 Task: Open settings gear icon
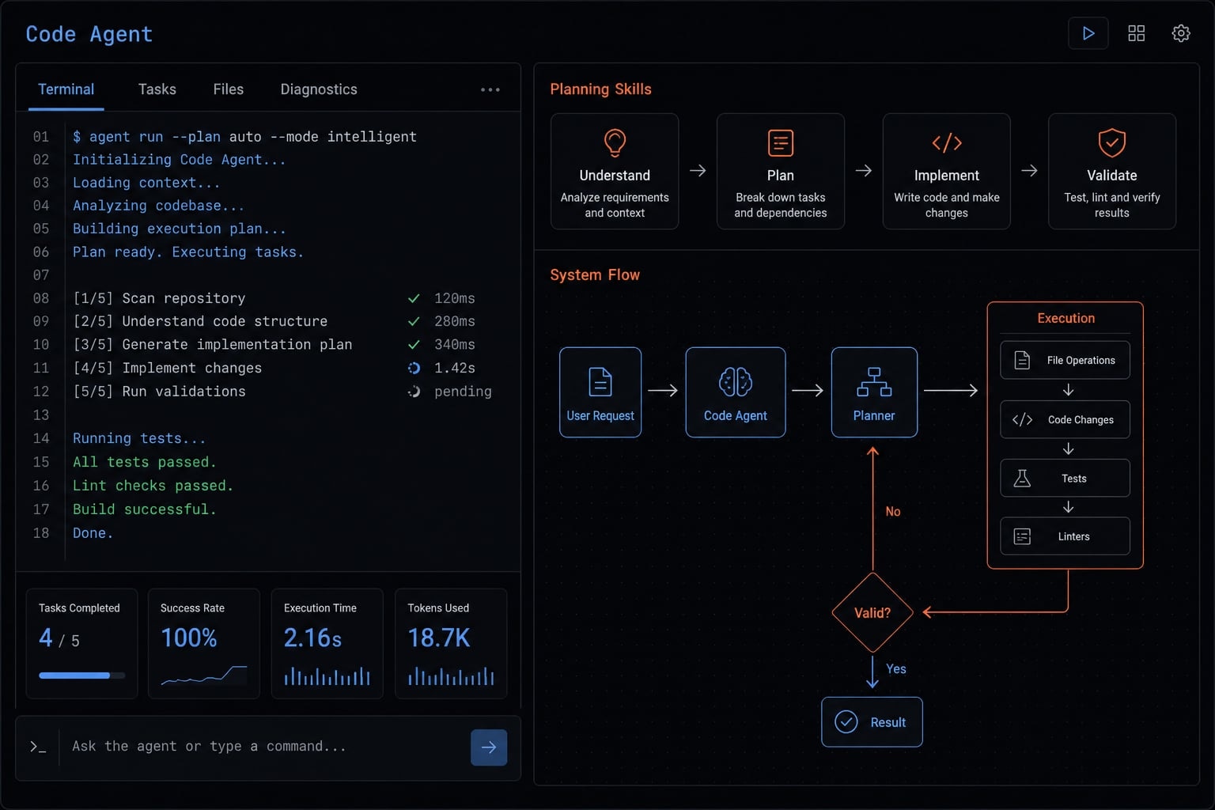1181,33
